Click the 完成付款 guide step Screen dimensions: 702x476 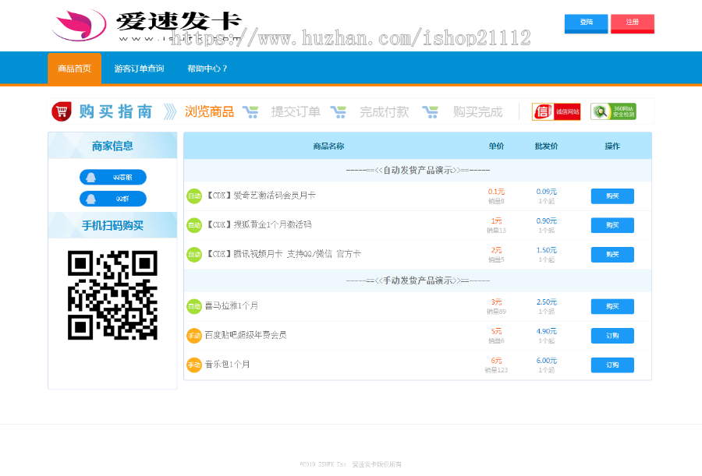click(x=385, y=112)
